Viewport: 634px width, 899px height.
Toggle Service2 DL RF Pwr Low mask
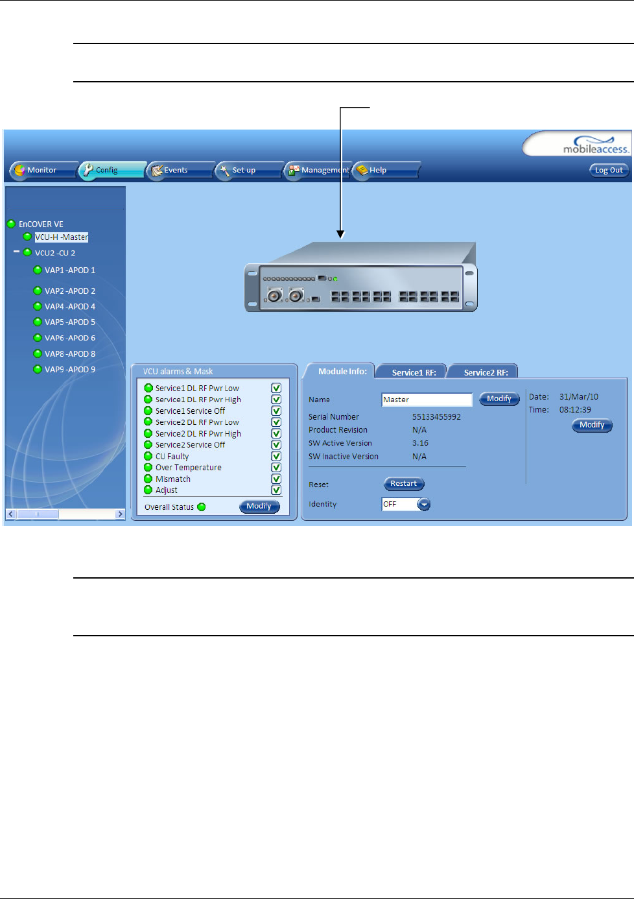pos(276,422)
